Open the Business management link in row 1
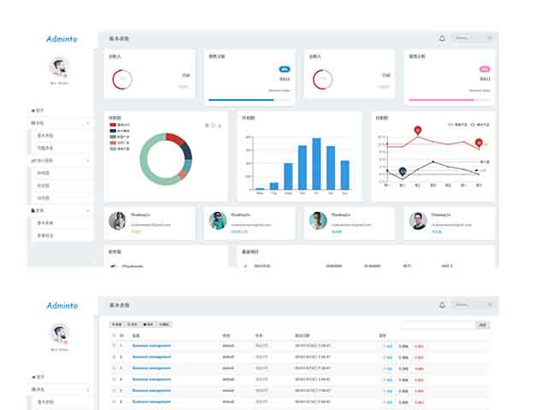This screenshot has width=547, height=410. pos(151,345)
